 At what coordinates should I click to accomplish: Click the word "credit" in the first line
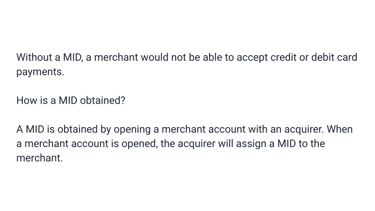pos(283,58)
